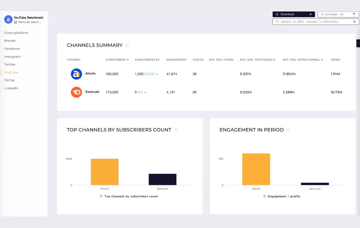The width and height of the screenshot is (360, 228).
Task: Select YouTube in sidebar
Action: [11, 72]
